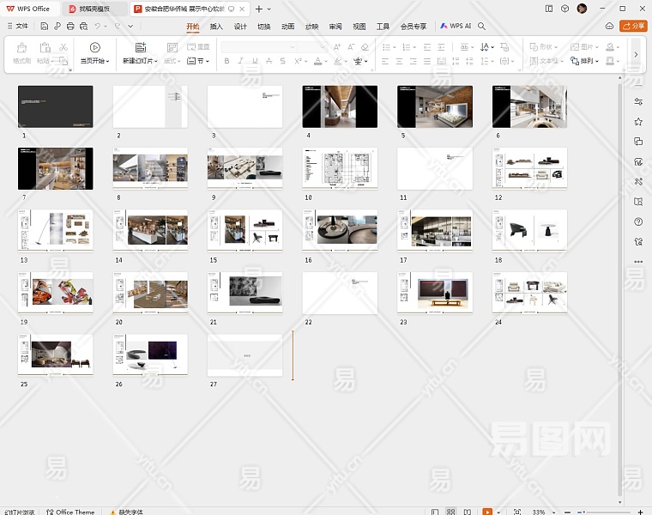The width and height of the screenshot is (652, 515).
Task: Open the 插入 ribbon tab
Action: point(216,26)
